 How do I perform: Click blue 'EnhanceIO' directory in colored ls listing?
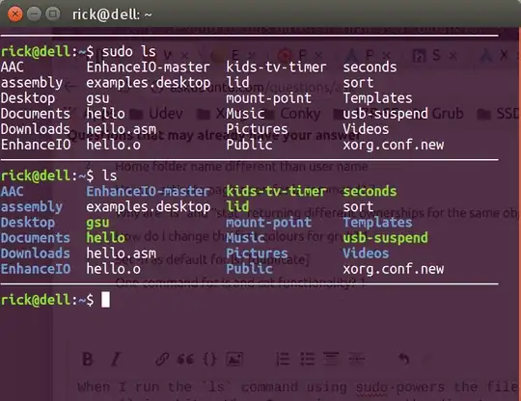click(x=36, y=269)
